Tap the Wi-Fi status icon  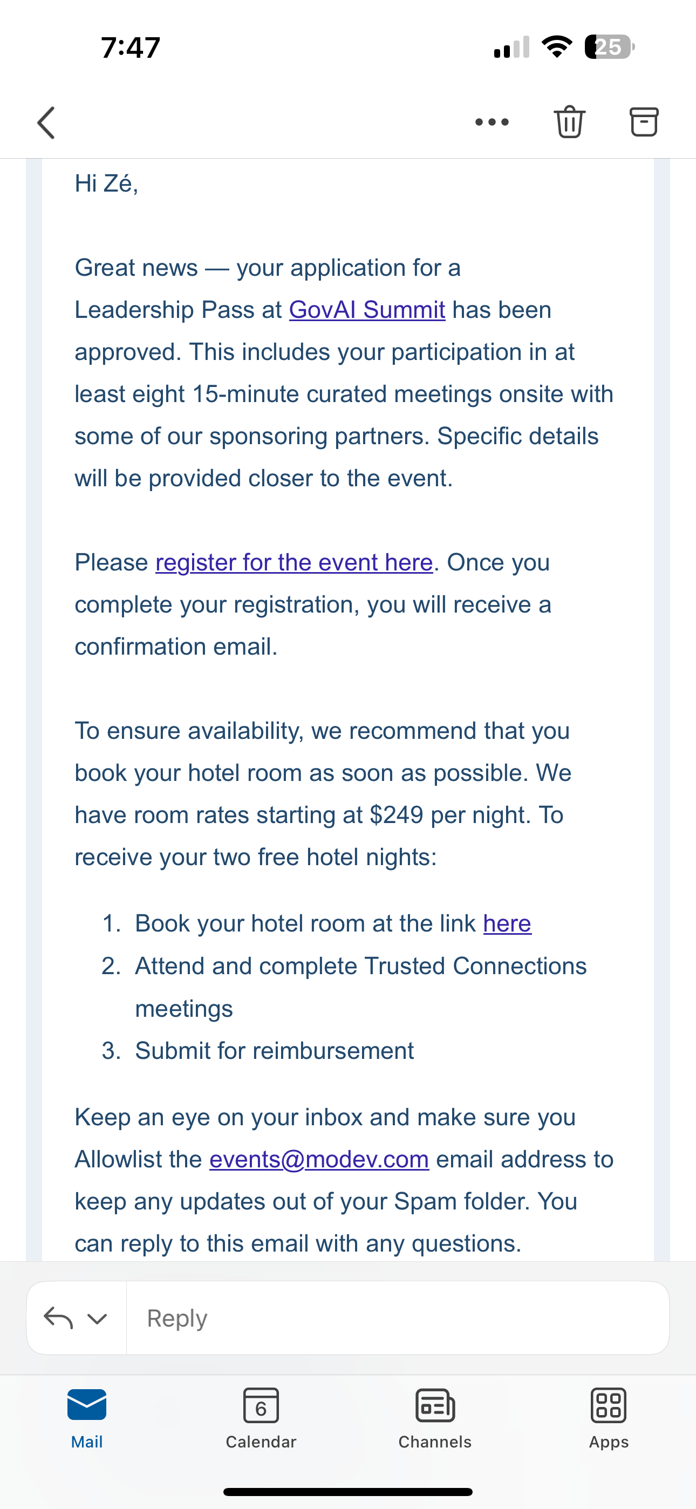[557, 47]
